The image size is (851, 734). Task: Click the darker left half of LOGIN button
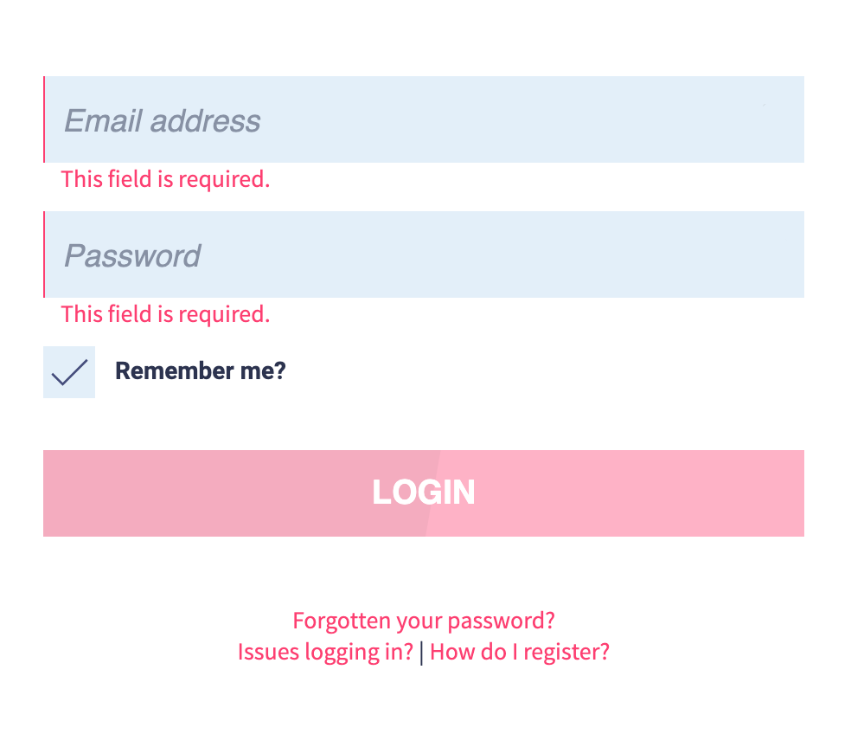point(216,493)
